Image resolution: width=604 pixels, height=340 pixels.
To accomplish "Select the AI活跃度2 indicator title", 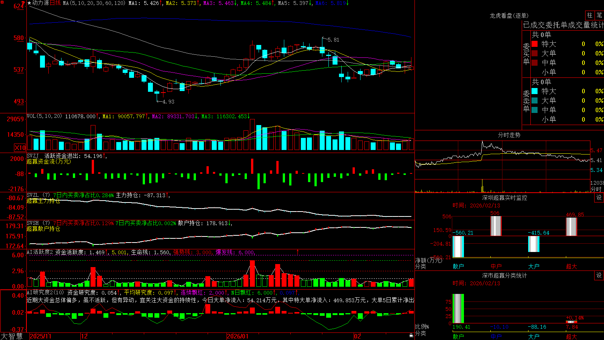I will [x=40, y=252].
